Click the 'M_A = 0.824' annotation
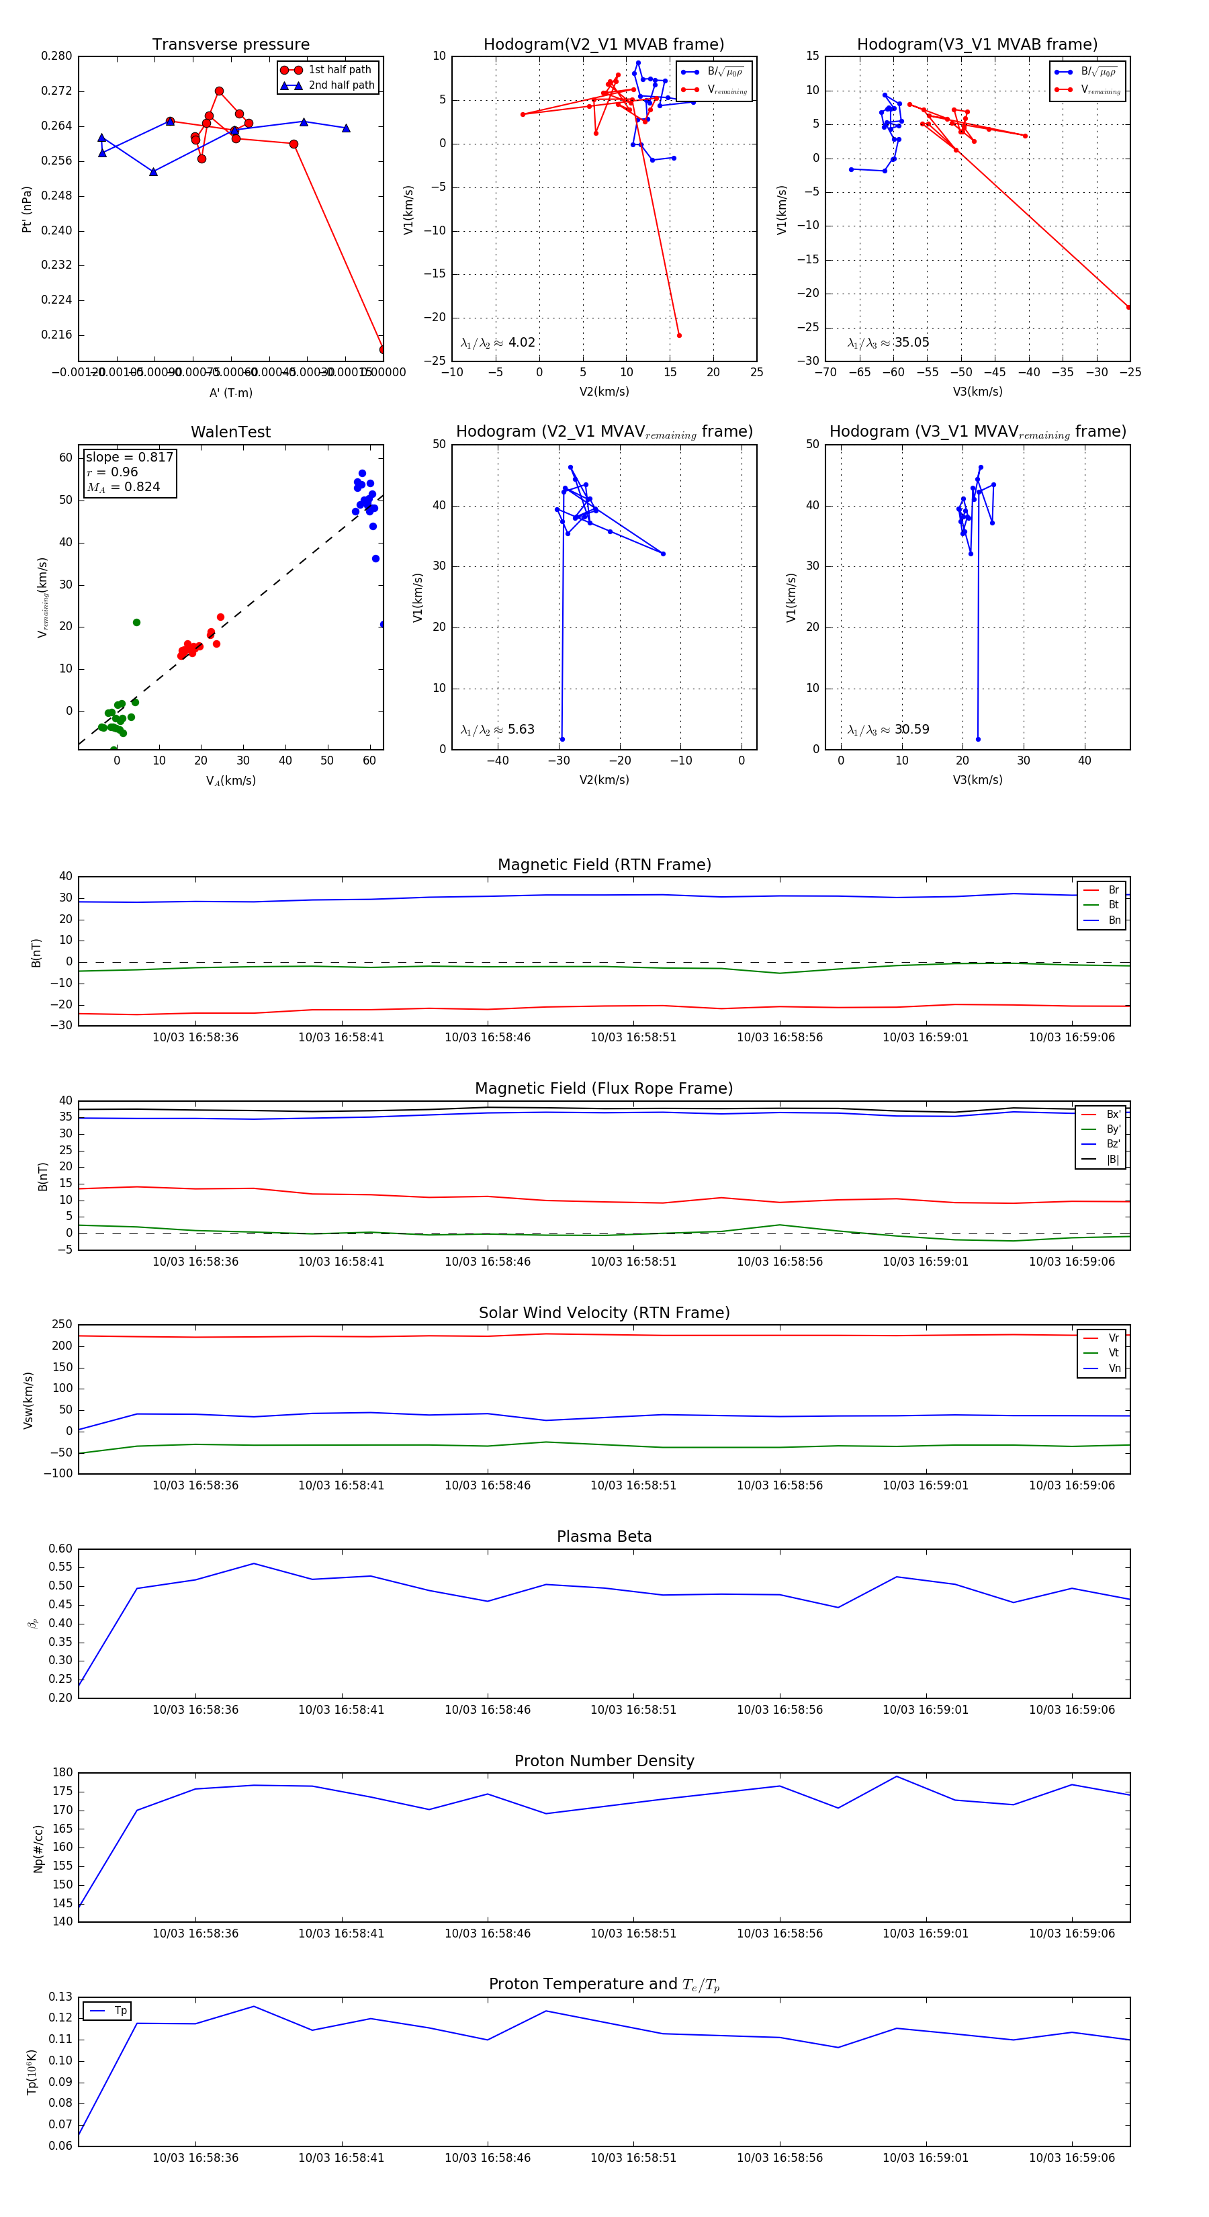Image resolution: width=1209 pixels, height=2217 pixels. 123,487
